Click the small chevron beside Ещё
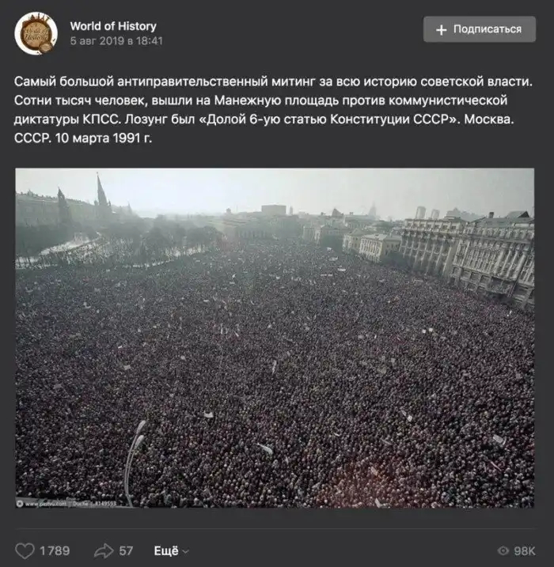The width and height of the screenshot is (554, 567). click(185, 551)
